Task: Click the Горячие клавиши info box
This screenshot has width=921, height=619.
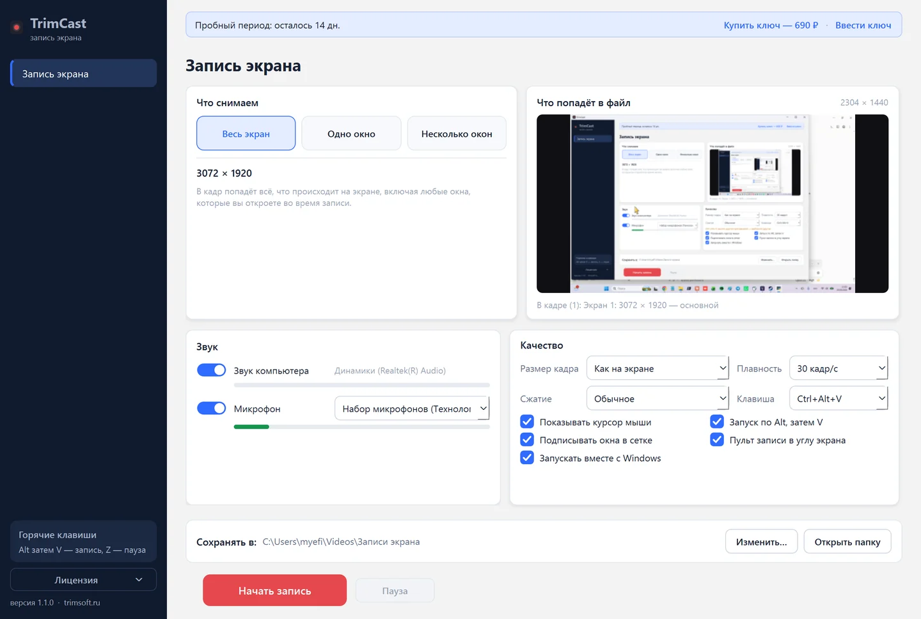Action: (x=83, y=542)
